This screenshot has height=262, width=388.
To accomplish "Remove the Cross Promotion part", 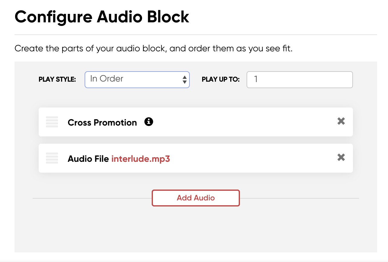I will click(341, 121).
